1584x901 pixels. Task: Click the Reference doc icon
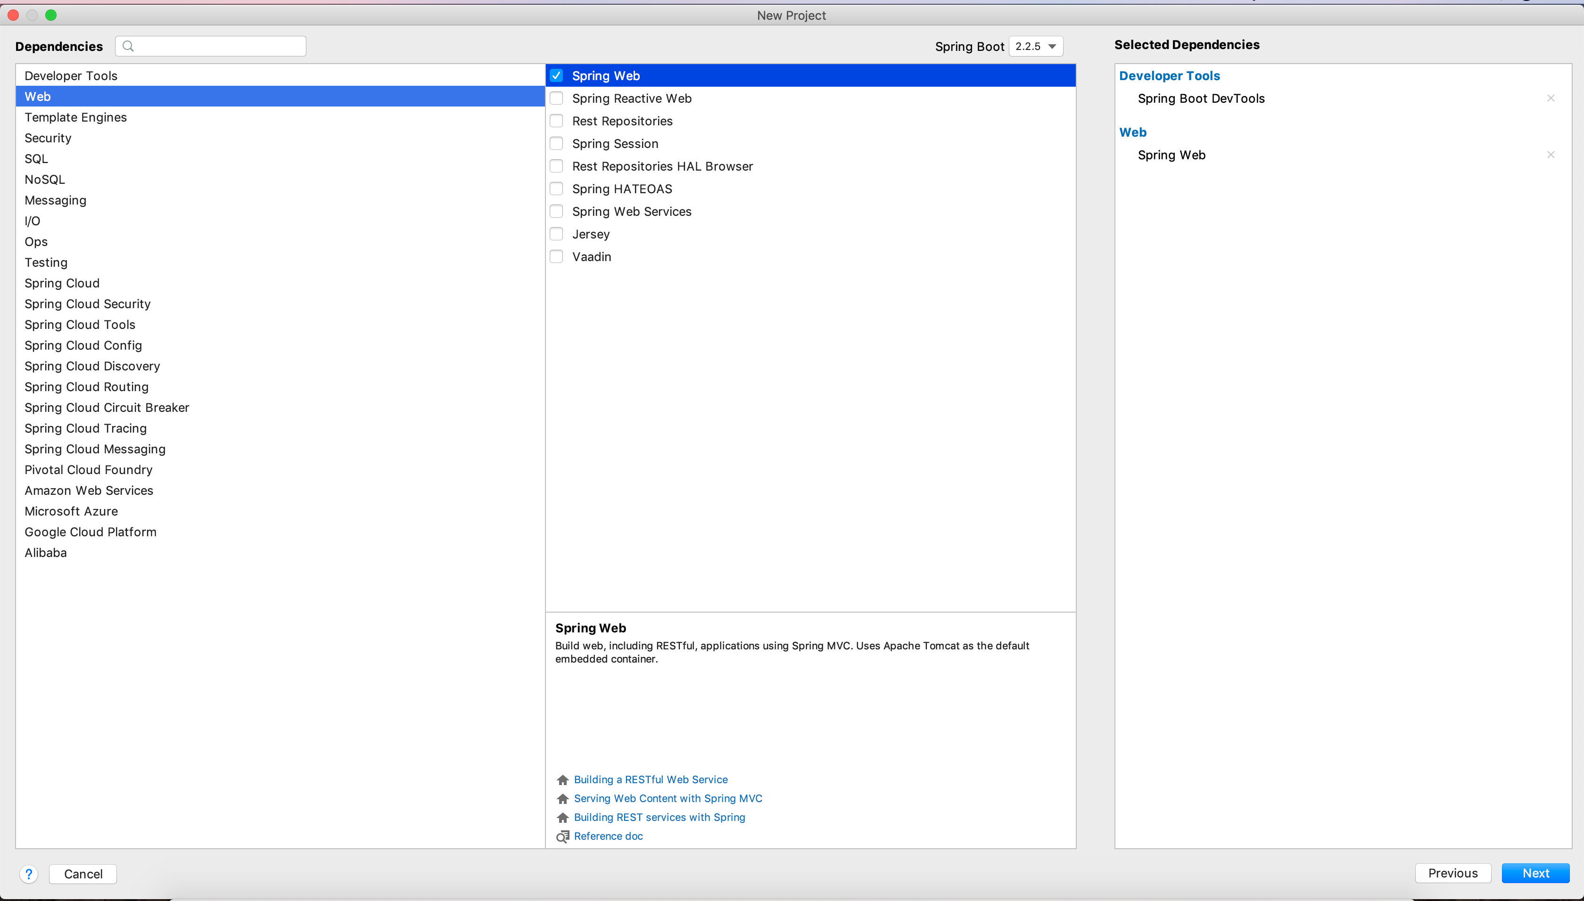click(562, 836)
